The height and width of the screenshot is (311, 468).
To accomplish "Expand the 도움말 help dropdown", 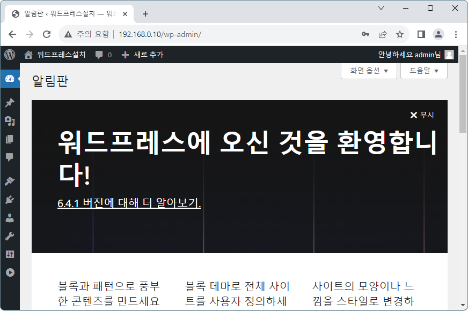I will pyautogui.click(x=424, y=71).
